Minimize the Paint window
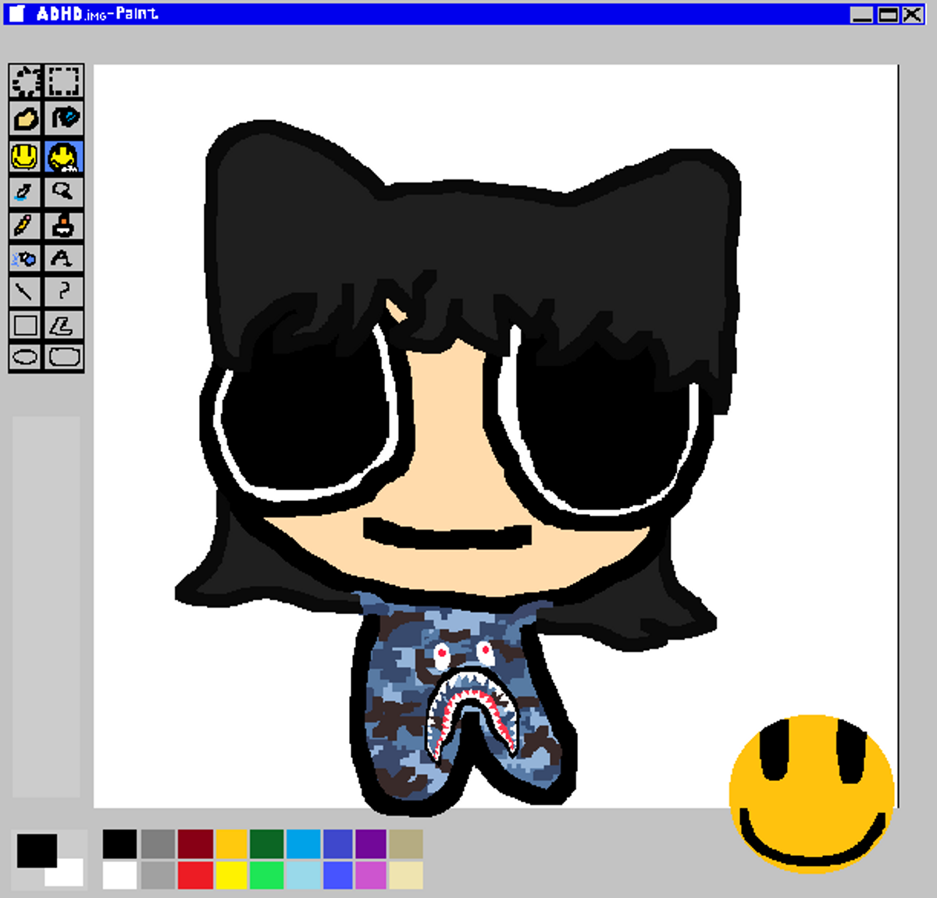 click(x=861, y=14)
